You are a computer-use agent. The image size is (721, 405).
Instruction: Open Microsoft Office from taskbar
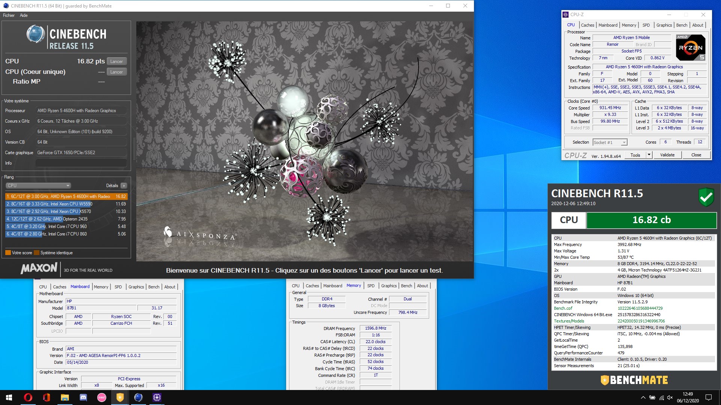(x=46, y=397)
